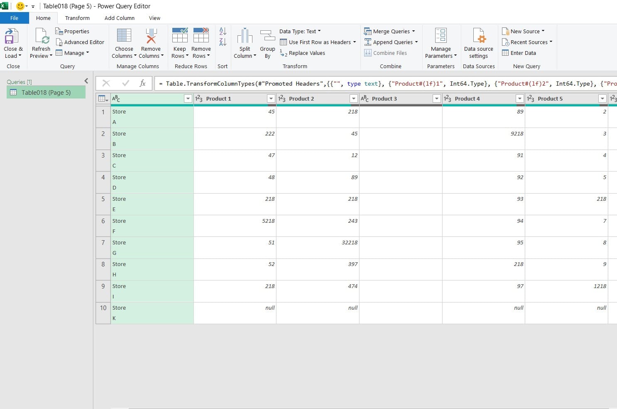Open the Product 1 column filter dropdown
This screenshot has width=617, height=409.
(x=271, y=99)
